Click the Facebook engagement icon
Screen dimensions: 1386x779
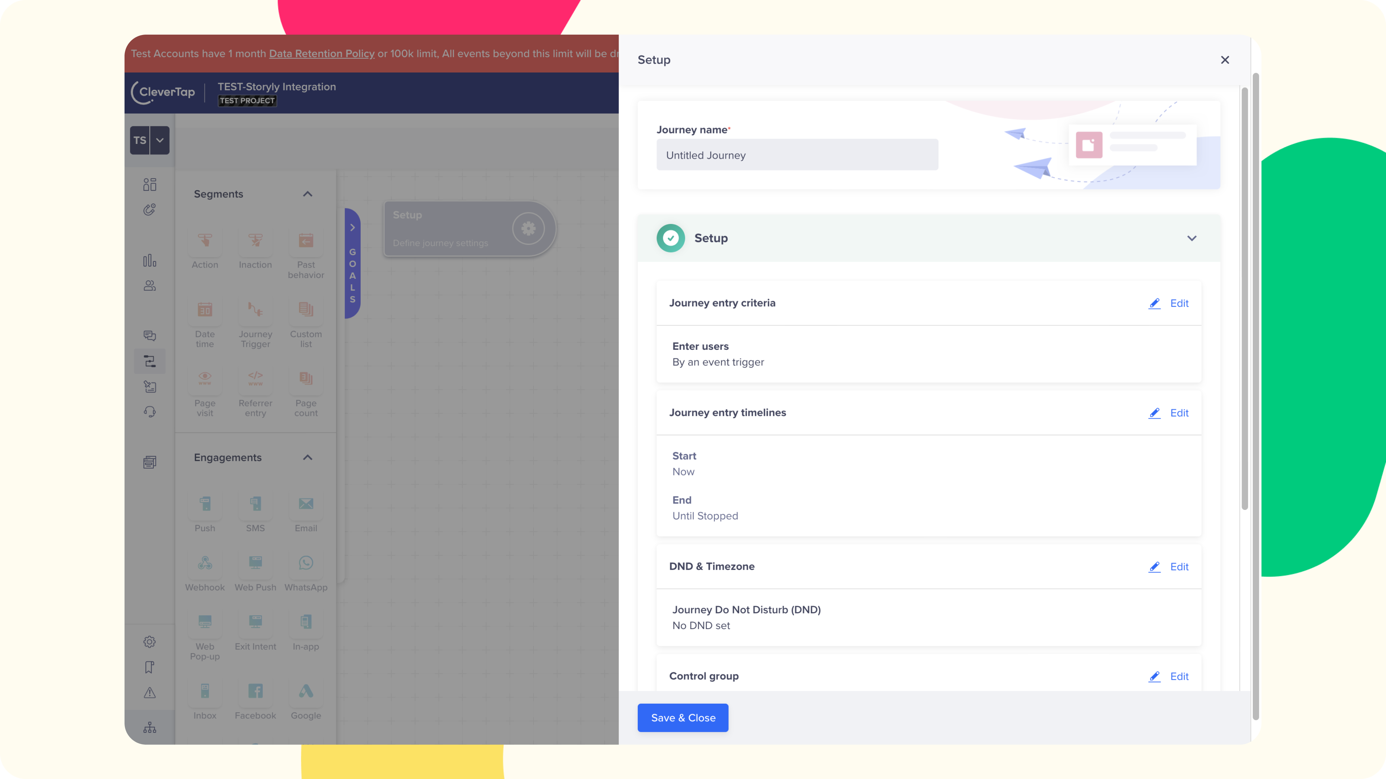255,691
